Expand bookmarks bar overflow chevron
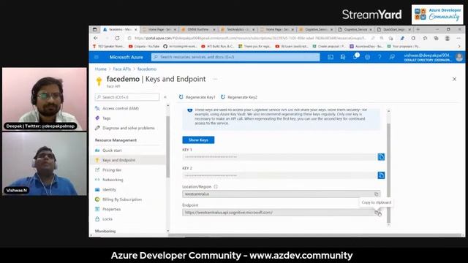Screen dimensions: 468x263 (459, 47)
